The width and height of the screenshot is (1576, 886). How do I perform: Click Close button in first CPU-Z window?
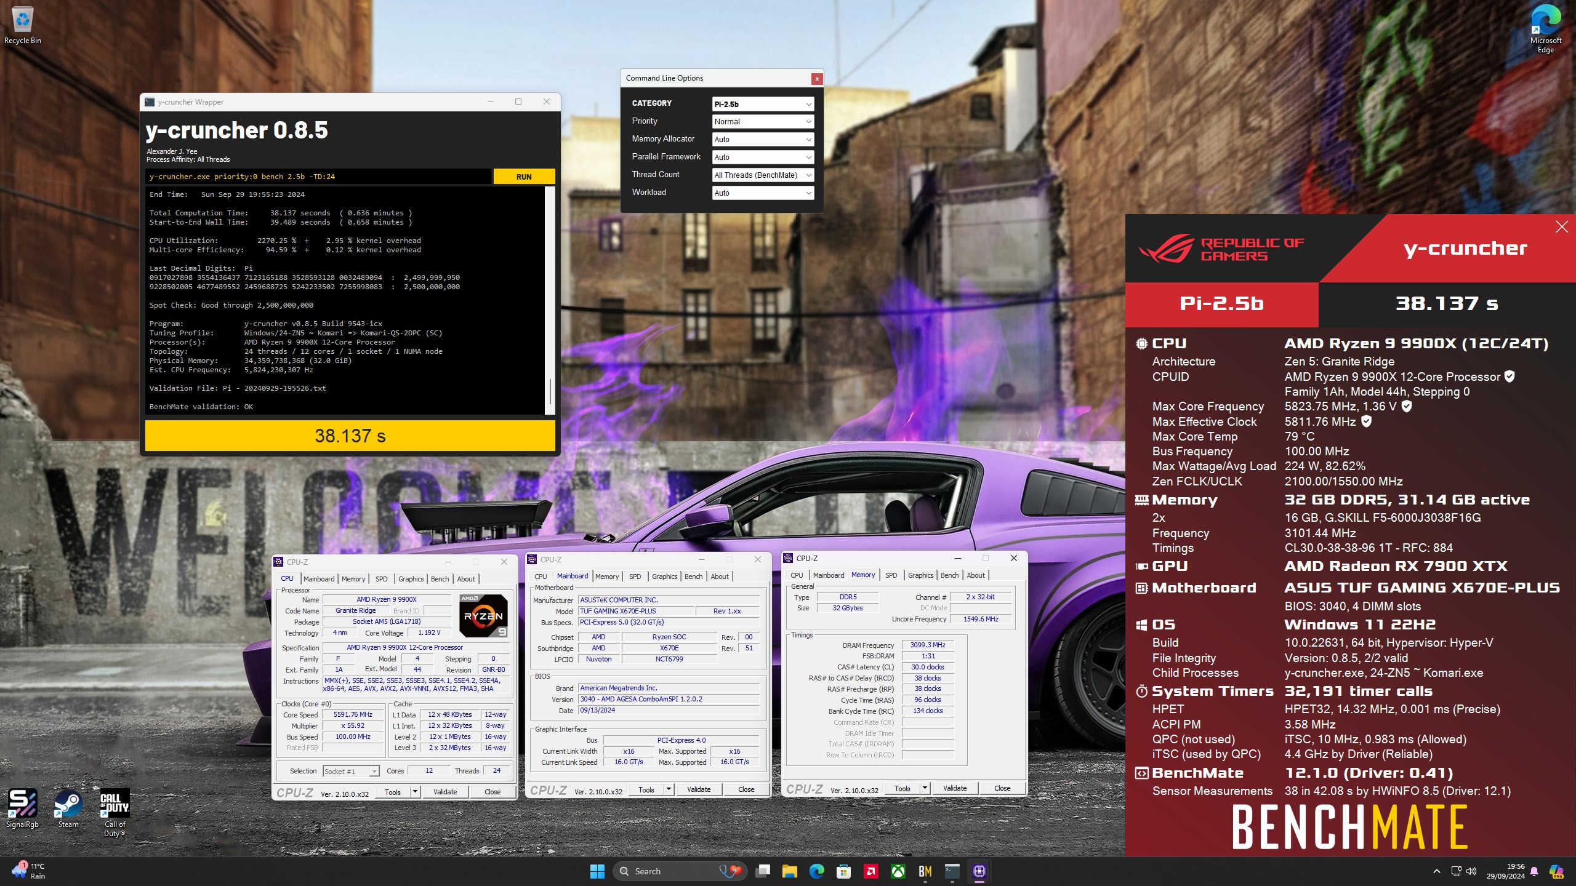(492, 792)
